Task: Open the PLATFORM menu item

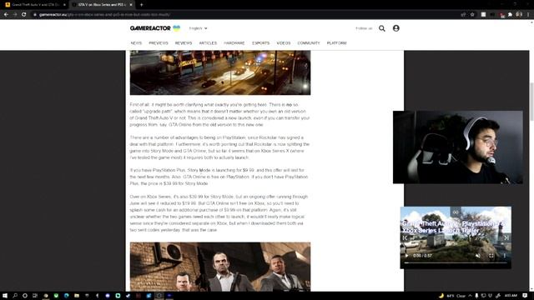Action: click(336, 43)
